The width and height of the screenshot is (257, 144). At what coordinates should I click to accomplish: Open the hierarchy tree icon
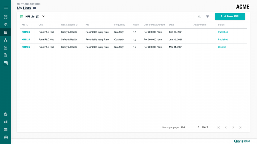[x=6, y=40]
